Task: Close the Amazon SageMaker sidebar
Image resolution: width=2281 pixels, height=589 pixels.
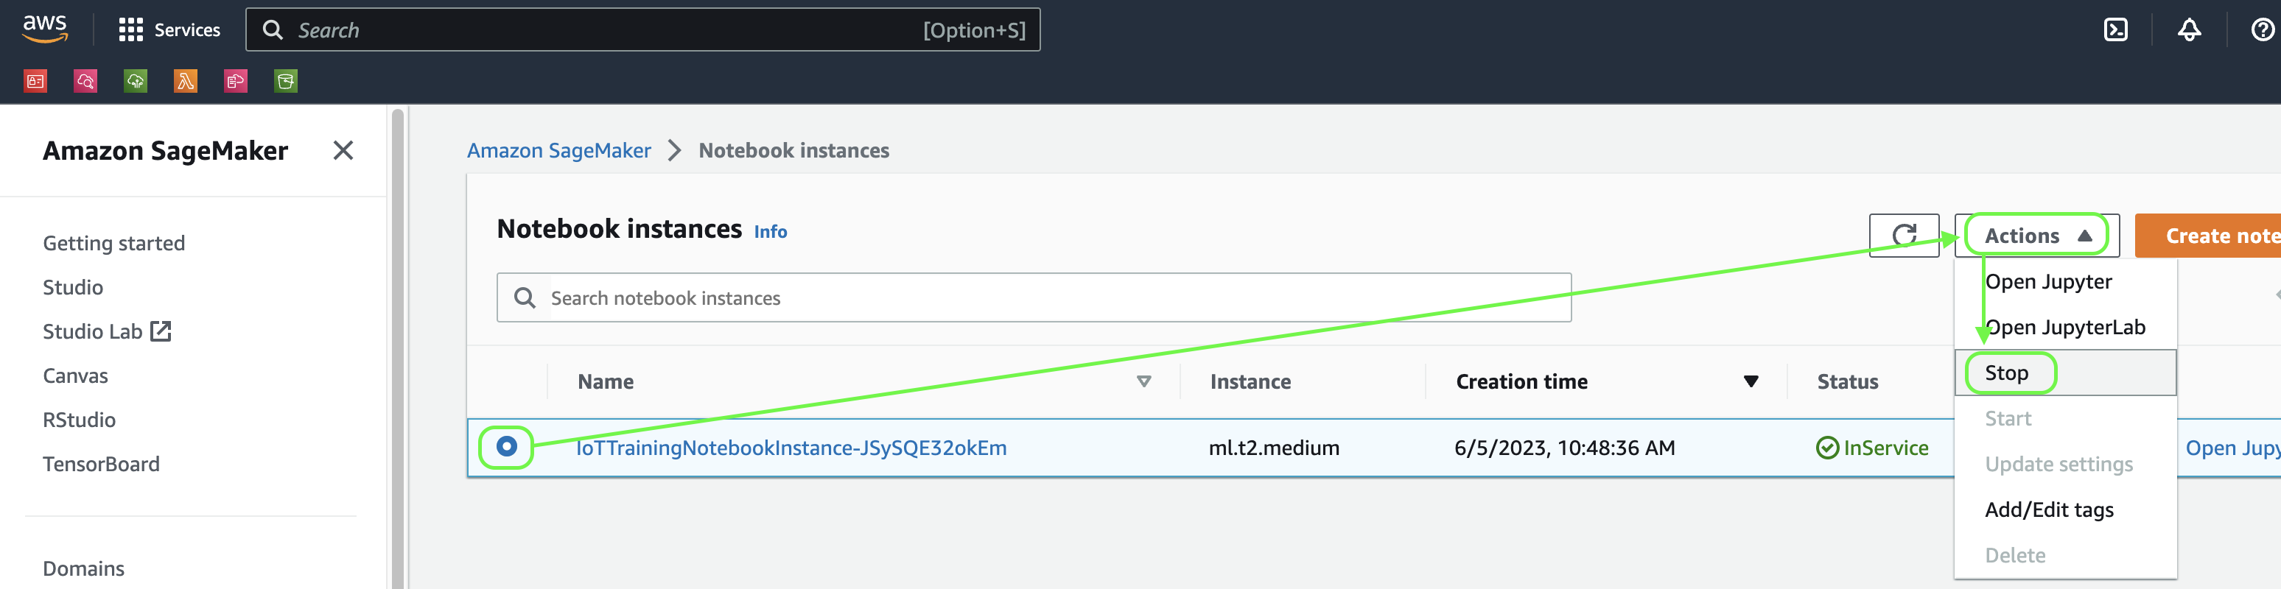Action: 343,150
